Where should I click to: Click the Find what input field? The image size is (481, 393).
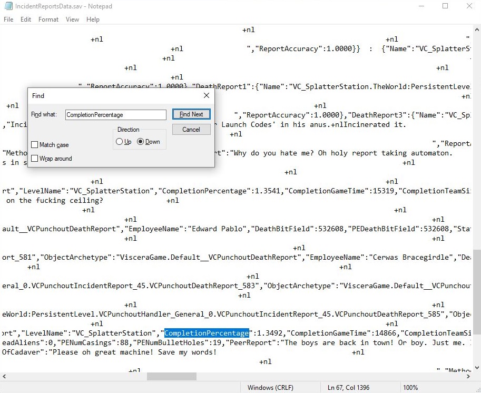pyautogui.click(x=116, y=115)
